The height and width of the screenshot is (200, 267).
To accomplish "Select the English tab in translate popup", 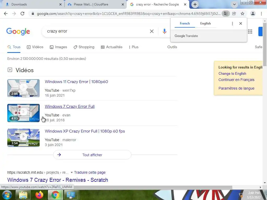I will [x=205, y=23].
